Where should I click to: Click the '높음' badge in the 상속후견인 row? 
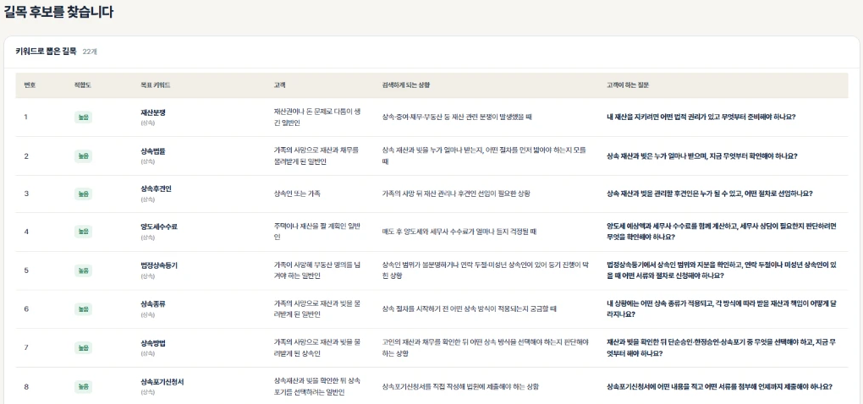coord(83,194)
